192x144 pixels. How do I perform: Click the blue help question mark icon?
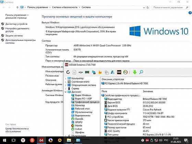coord(190,13)
